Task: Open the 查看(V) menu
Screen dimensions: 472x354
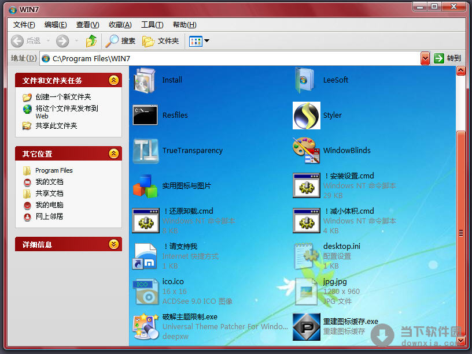Action: pyautogui.click(x=87, y=25)
